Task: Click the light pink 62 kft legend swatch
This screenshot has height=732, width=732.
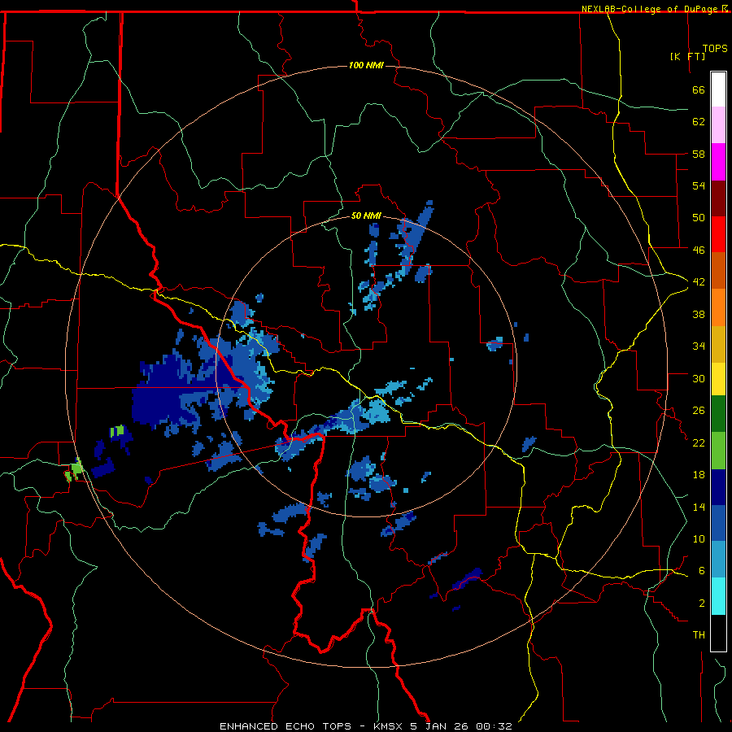Action: point(718,125)
